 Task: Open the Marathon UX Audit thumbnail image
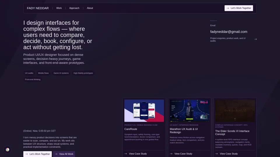tap(190, 111)
